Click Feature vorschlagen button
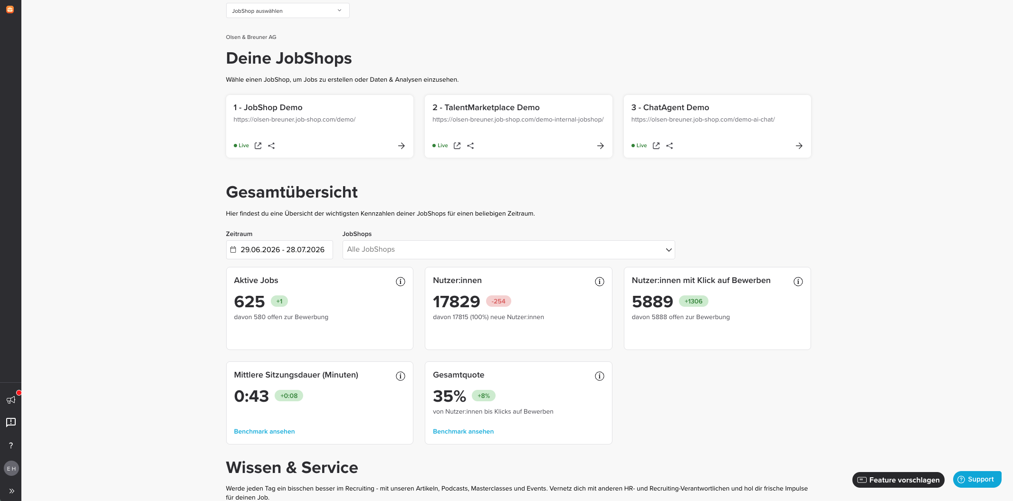Screen dimensions: 1013x501 point(898,480)
